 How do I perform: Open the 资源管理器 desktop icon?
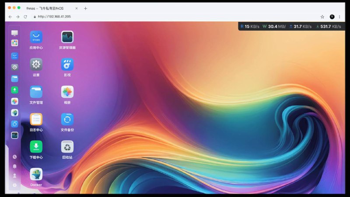coord(67,37)
